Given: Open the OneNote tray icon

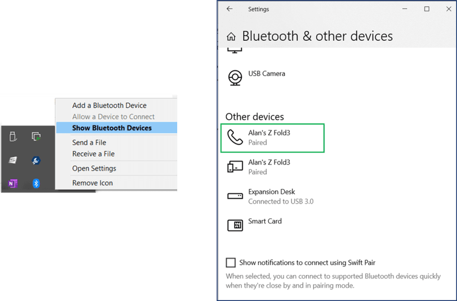Looking at the screenshot, I should 13,183.
